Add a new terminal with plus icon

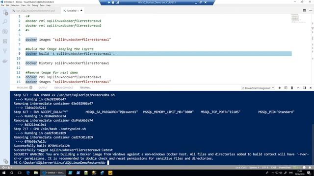(x=280, y=88)
